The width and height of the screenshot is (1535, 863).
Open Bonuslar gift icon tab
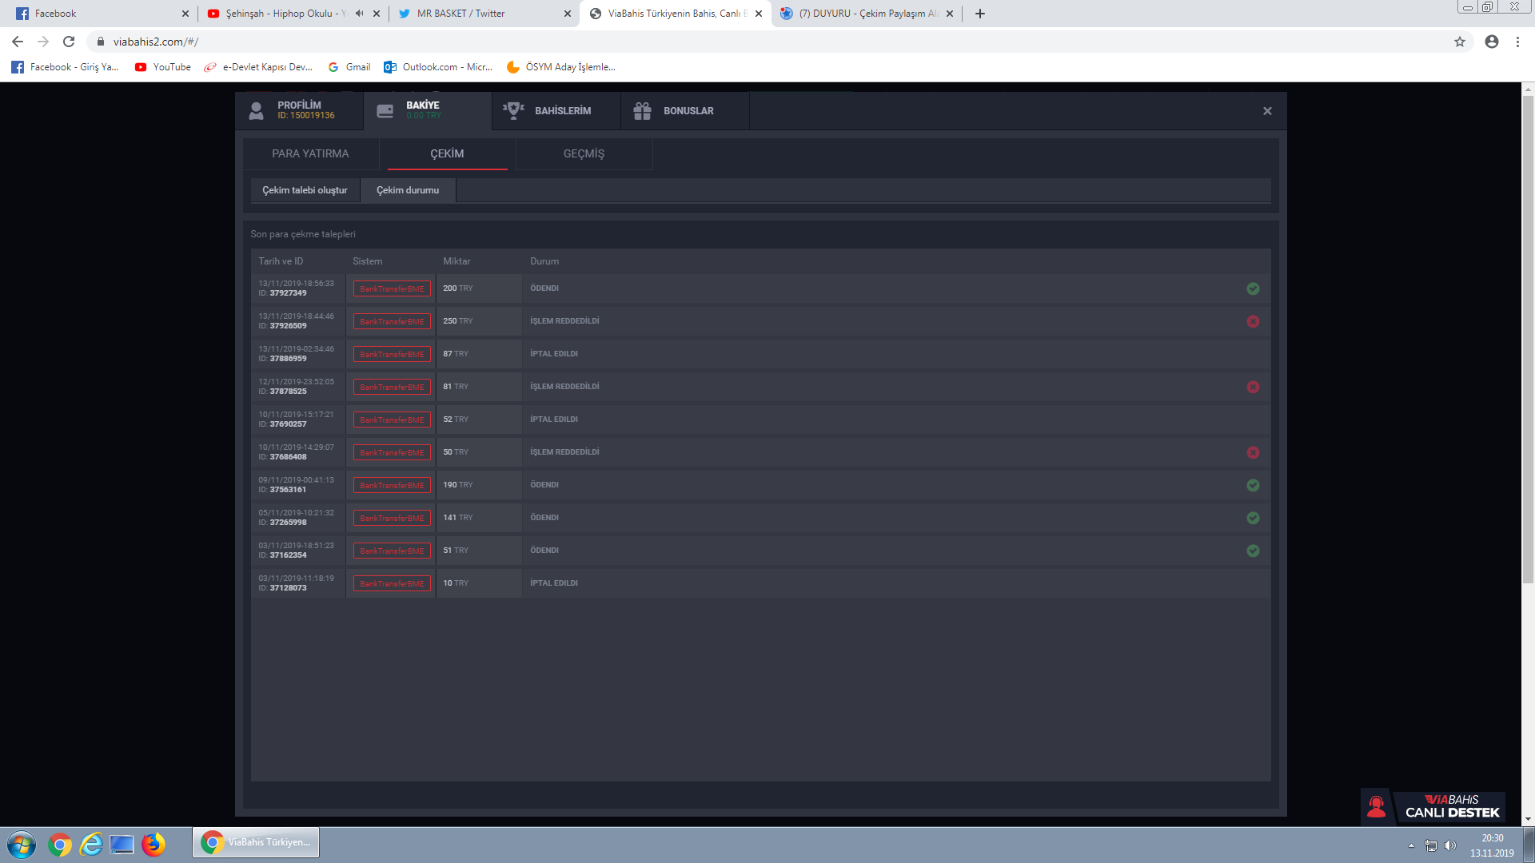pos(642,111)
